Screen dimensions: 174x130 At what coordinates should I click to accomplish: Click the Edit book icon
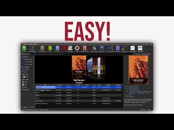click(118, 48)
